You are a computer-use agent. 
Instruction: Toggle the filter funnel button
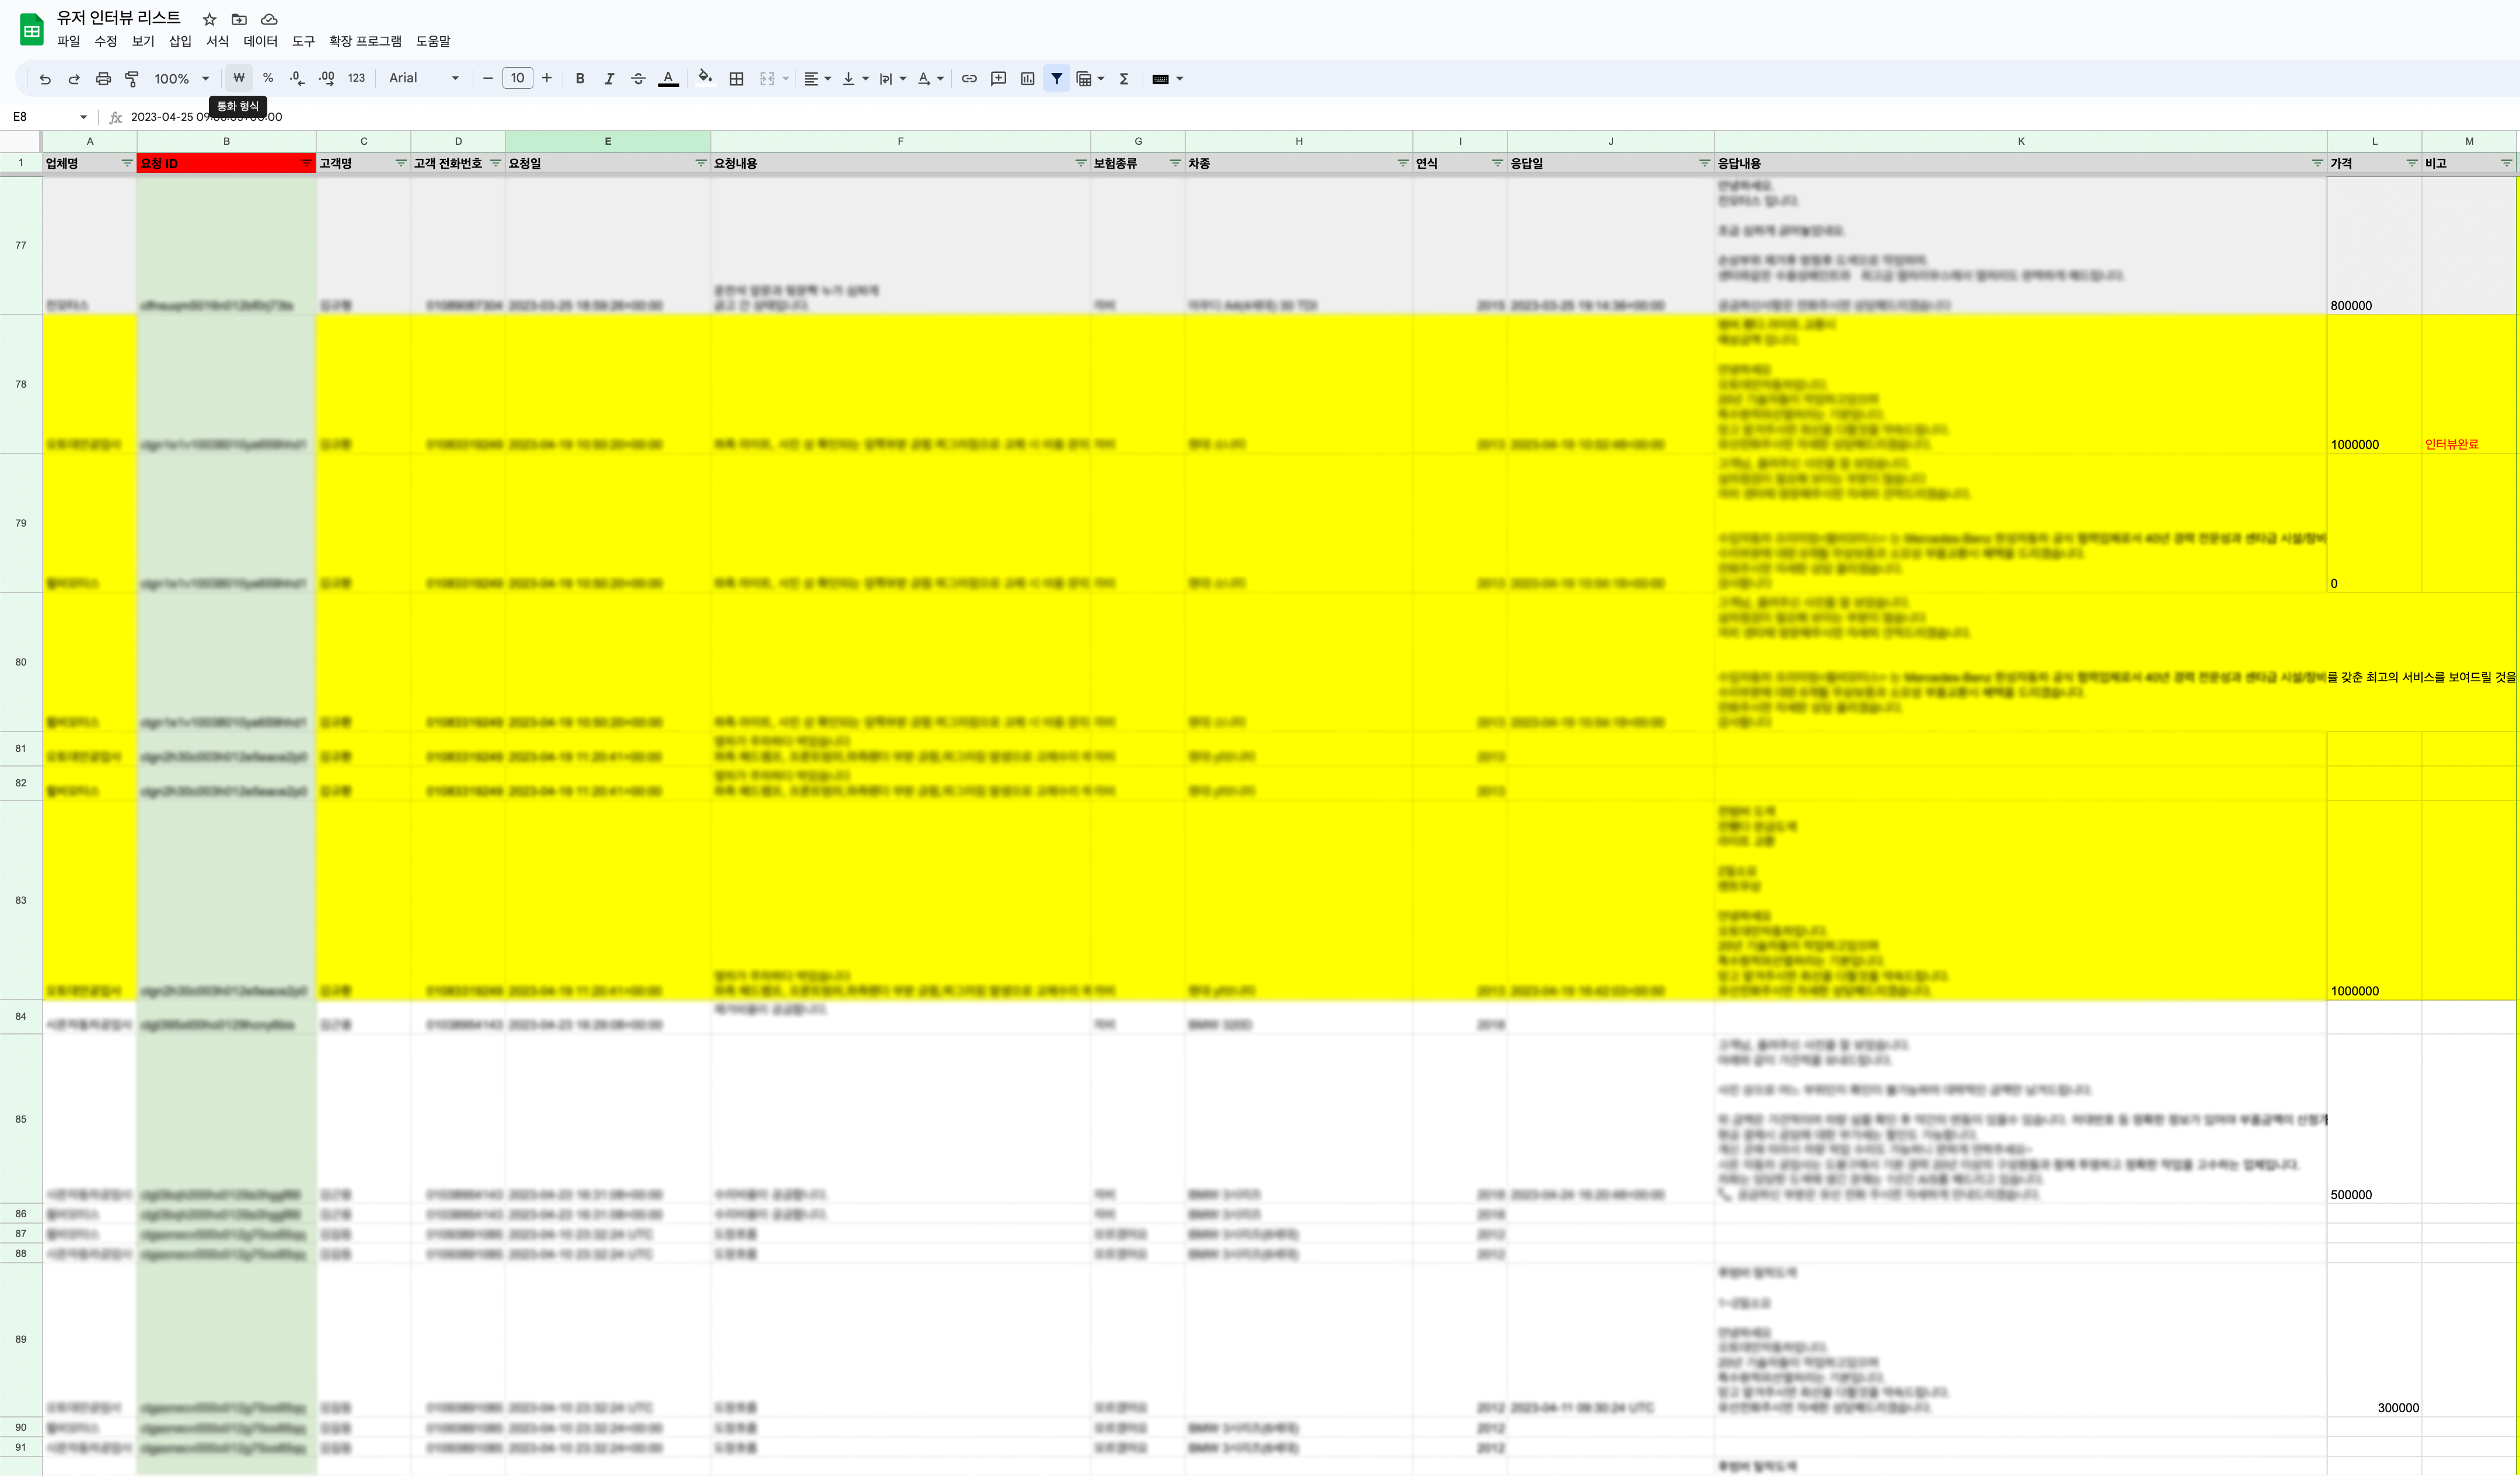pos(1056,78)
